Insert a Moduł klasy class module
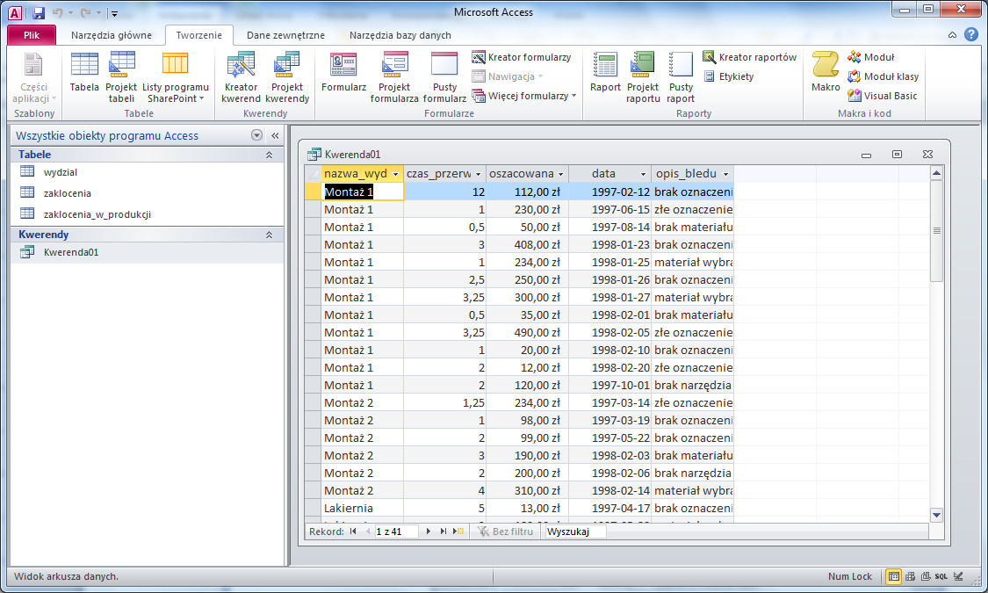 [x=883, y=76]
